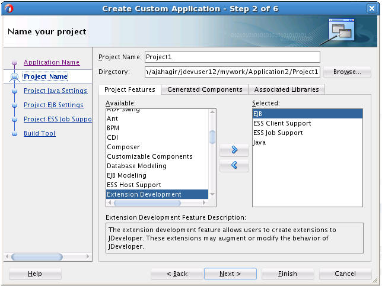The width and height of the screenshot is (382, 286).
Task: Go back with the Back button
Action: point(177,274)
